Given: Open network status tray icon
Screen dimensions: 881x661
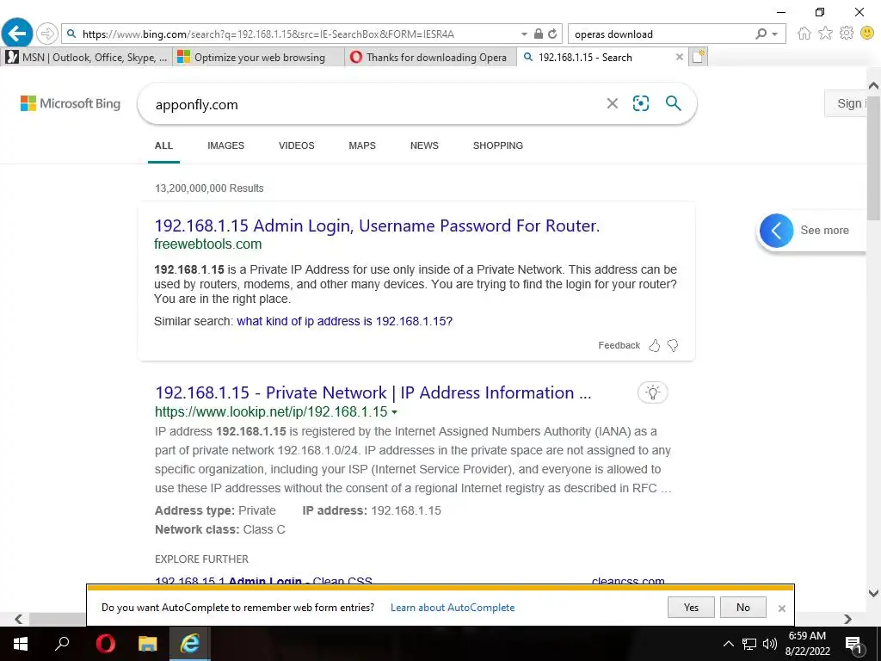Looking at the screenshot, I should [x=749, y=644].
